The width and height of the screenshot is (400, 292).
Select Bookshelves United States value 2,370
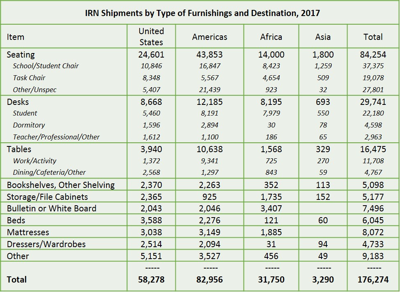(x=151, y=185)
